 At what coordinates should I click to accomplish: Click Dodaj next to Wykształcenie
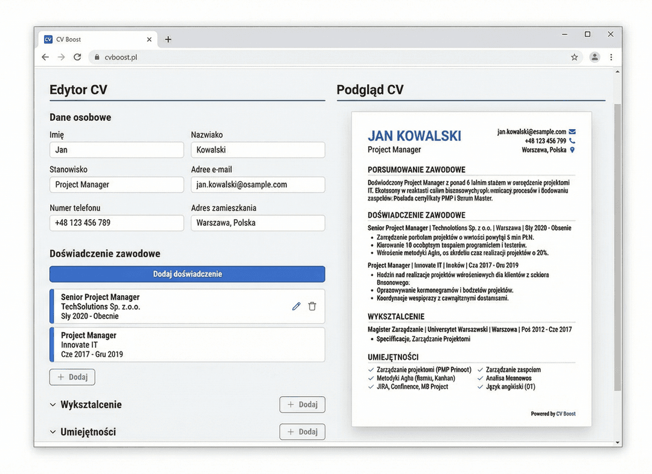pos(302,405)
